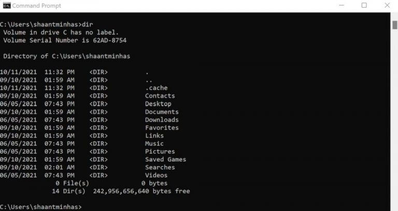Click the '0 bytes' summary text
Screen dimensions: 398x211
coord(154,183)
